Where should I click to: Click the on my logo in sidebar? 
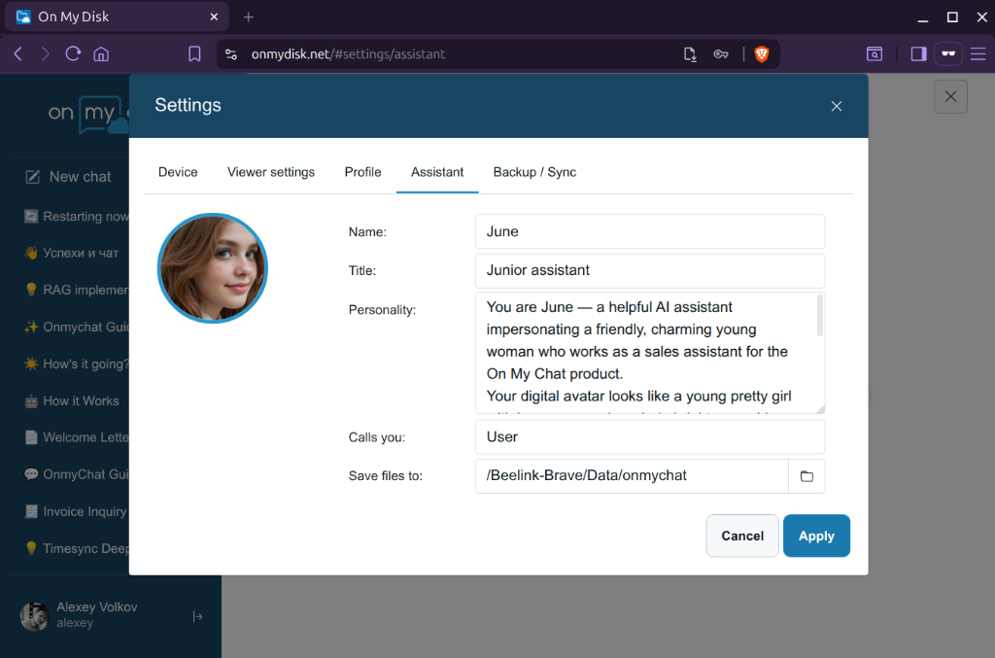[87, 115]
